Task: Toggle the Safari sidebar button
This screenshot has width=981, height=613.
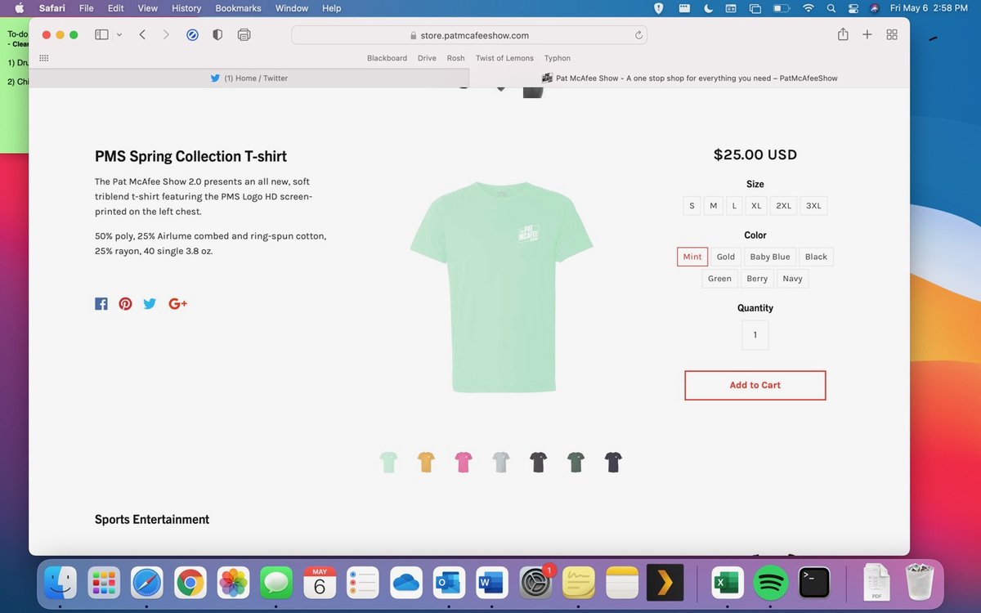Action: coord(102,35)
